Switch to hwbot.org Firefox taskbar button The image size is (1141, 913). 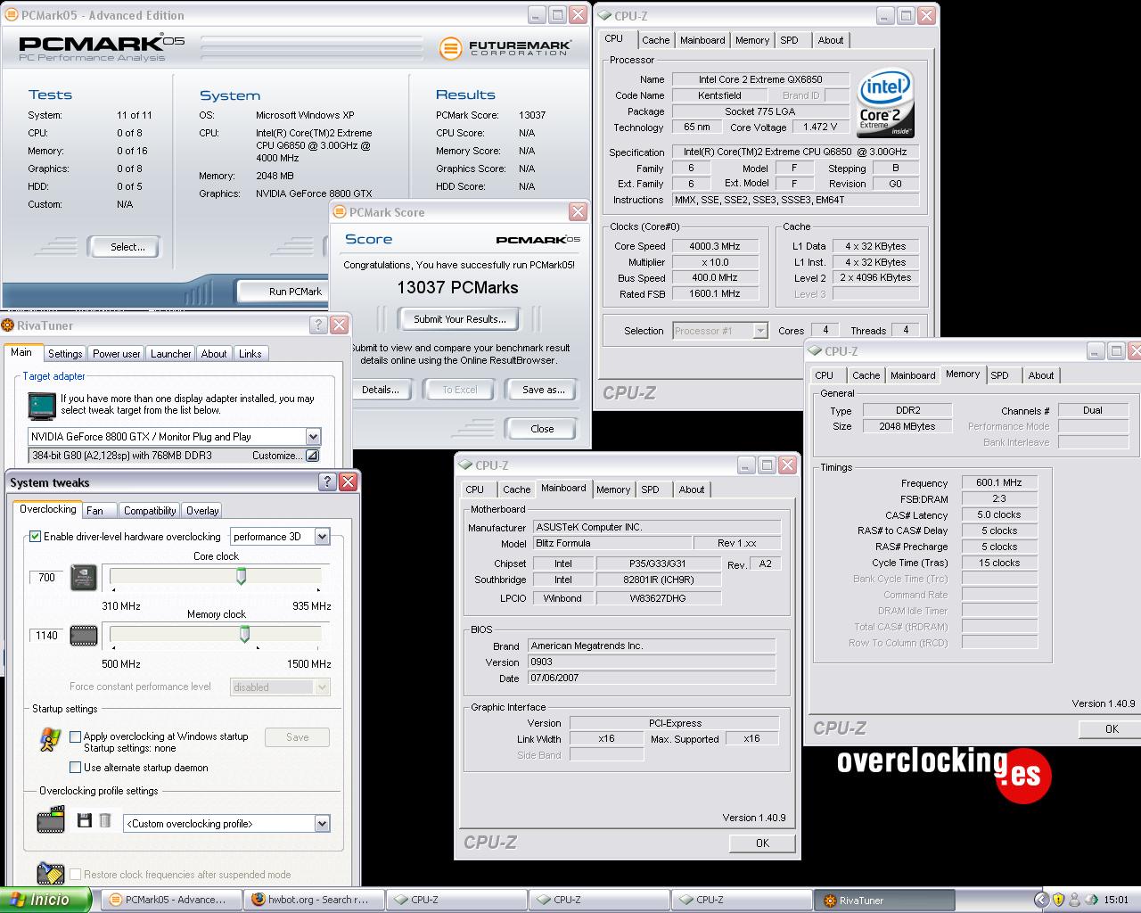pyautogui.click(x=313, y=900)
